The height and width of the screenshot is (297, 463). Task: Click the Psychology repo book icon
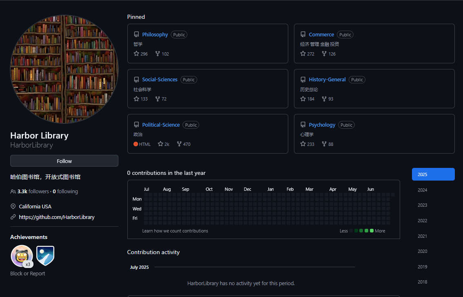click(303, 125)
